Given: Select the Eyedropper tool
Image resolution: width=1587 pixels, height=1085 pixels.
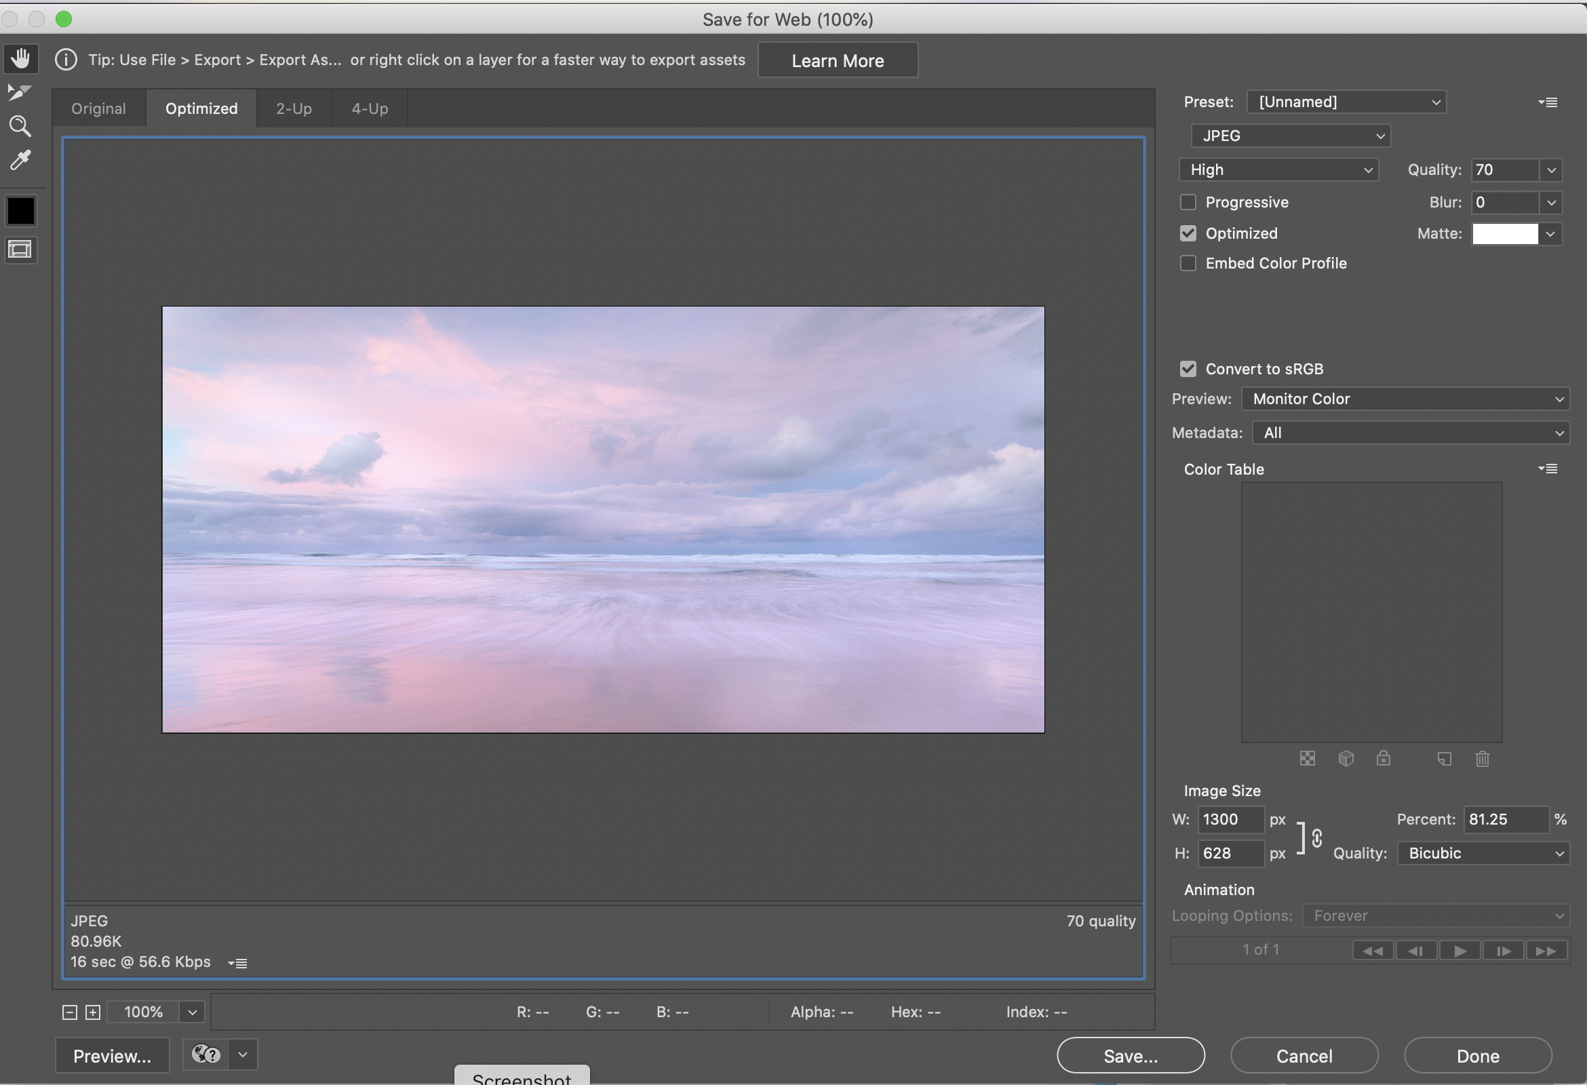Looking at the screenshot, I should click(x=20, y=161).
